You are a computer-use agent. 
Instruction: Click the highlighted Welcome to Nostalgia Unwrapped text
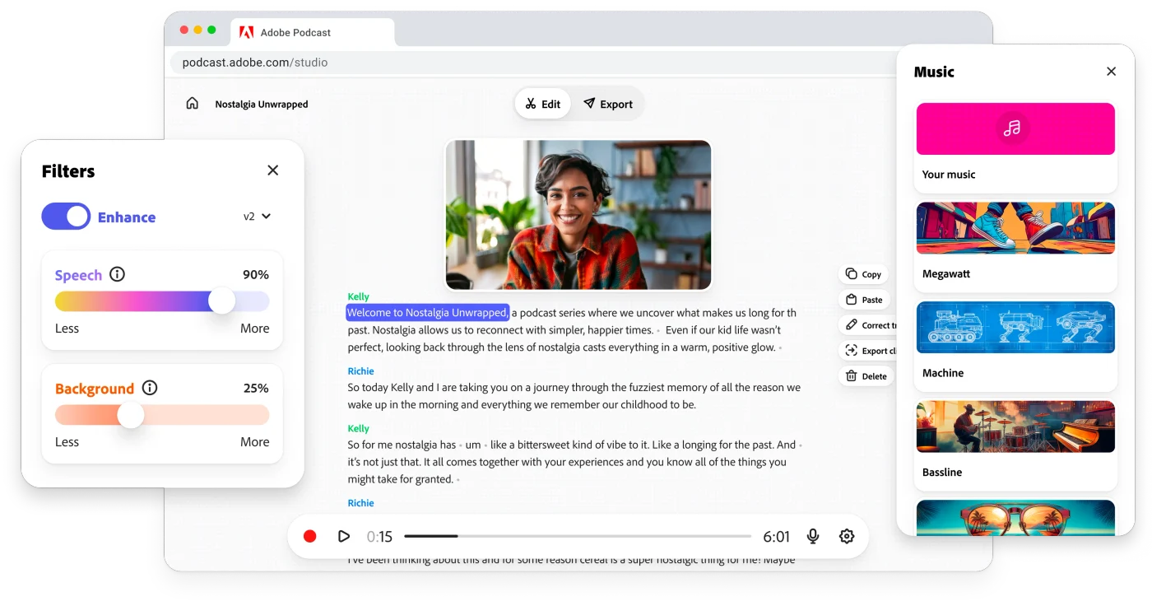[x=427, y=313]
